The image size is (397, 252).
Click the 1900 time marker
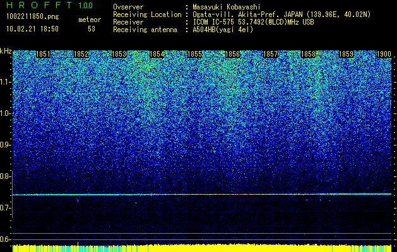click(384, 54)
